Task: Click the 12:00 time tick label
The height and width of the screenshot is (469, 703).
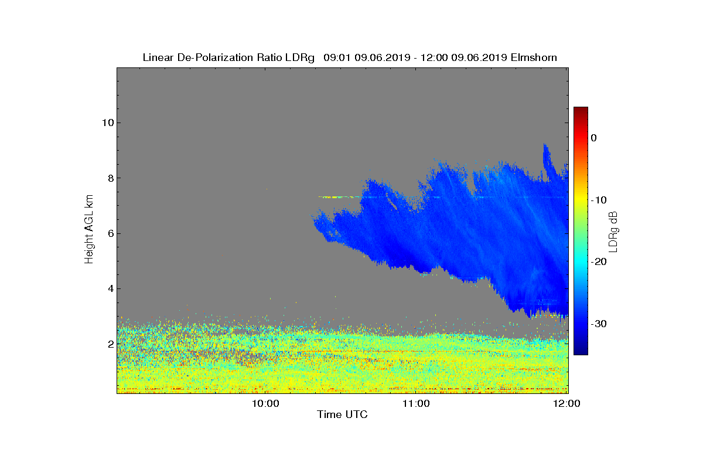Action: click(567, 403)
